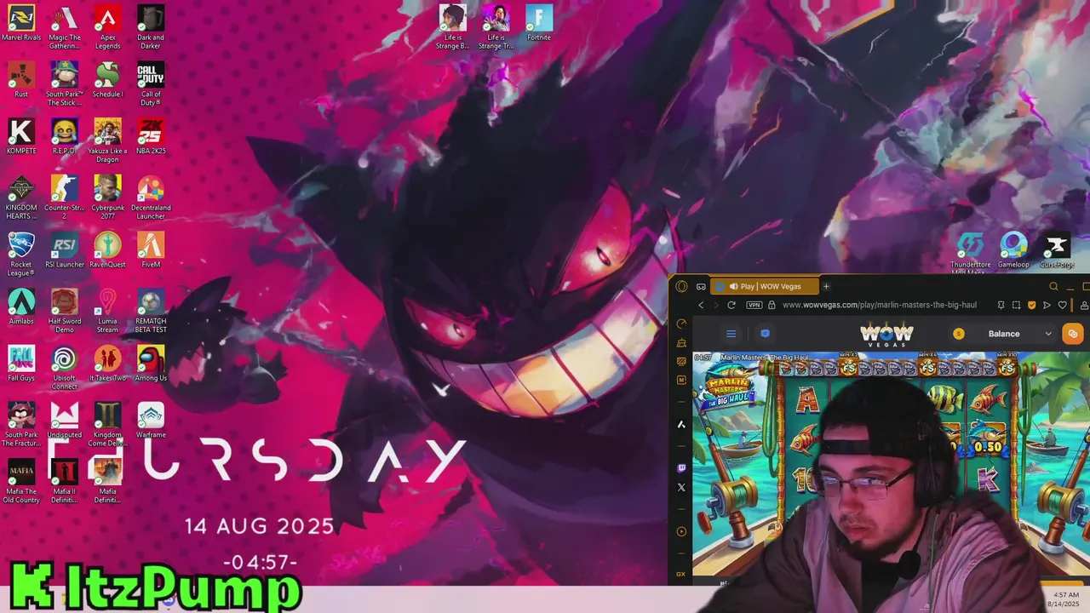1090x613 pixels.
Task: Select the Counter-Strike 2 shortcut
Action: [x=65, y=198]
